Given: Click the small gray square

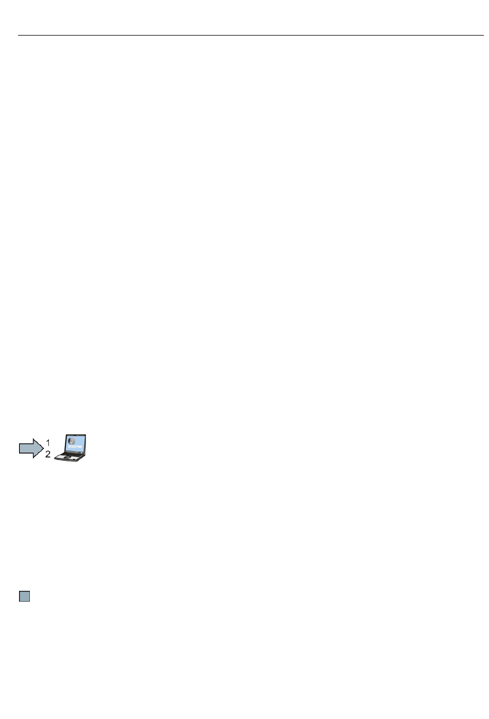Looking at the screenshot, I should pyautogui.click(x=25, y=596).
